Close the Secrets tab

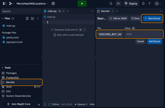point(112,11)
